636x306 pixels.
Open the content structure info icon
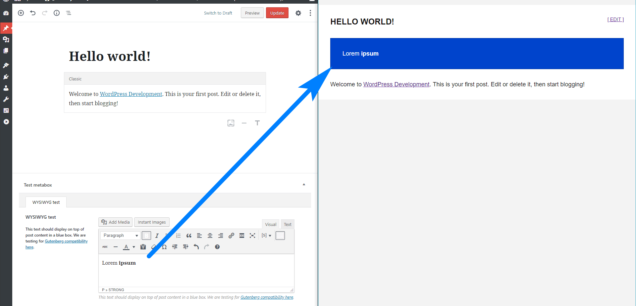(57, 13)
